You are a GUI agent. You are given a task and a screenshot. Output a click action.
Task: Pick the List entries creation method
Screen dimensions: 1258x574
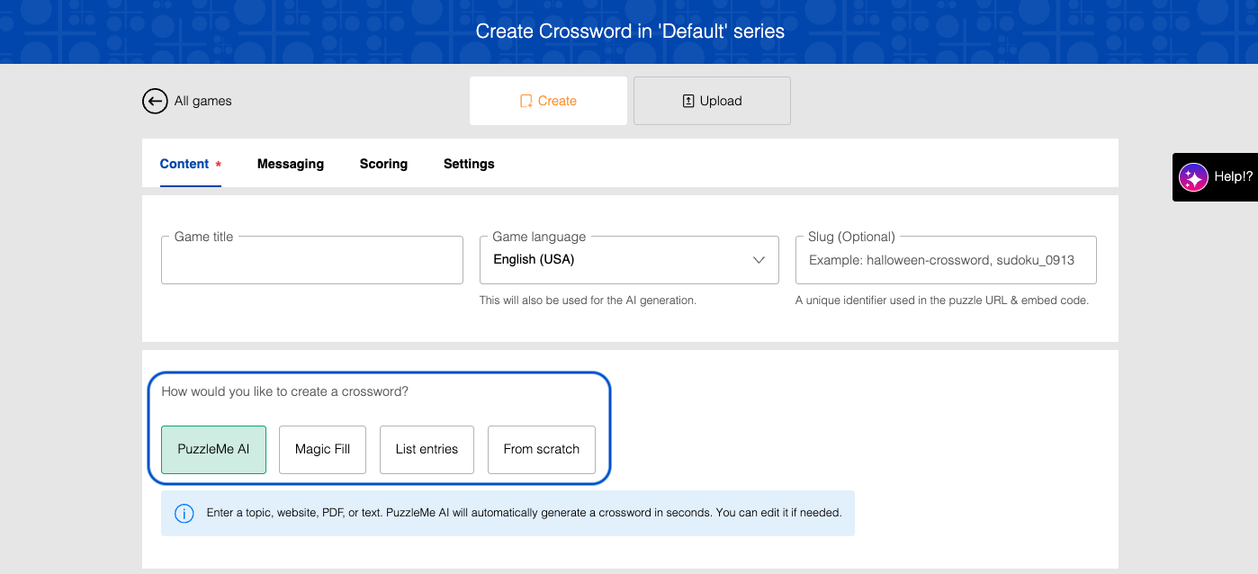(427, 449)
